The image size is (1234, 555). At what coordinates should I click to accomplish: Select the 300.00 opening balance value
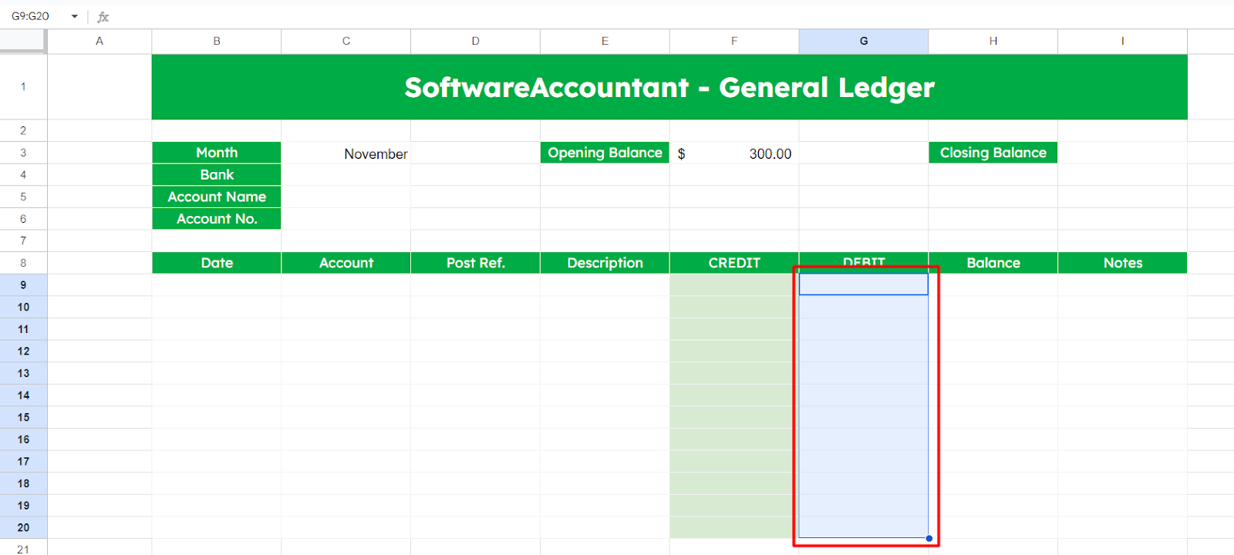734,153
